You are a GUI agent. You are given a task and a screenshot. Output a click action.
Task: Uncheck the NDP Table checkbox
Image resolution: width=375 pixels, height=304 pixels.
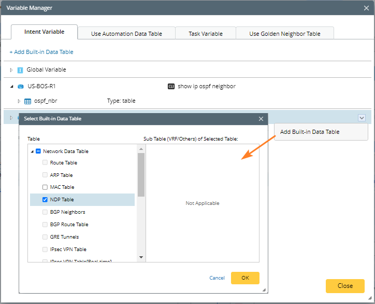(x=45, y=200)
